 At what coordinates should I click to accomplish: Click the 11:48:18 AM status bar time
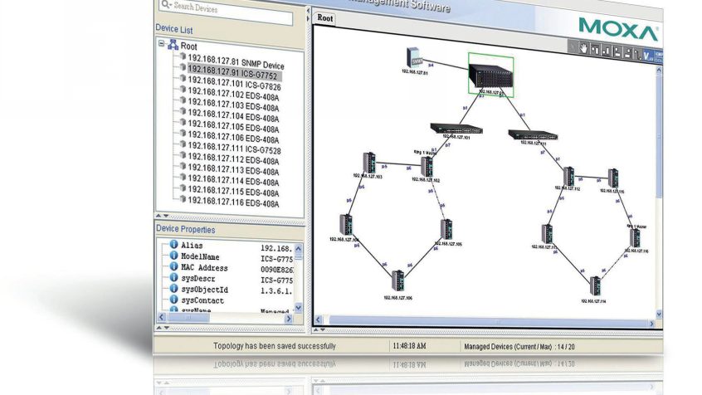click(x=410, y=346)
